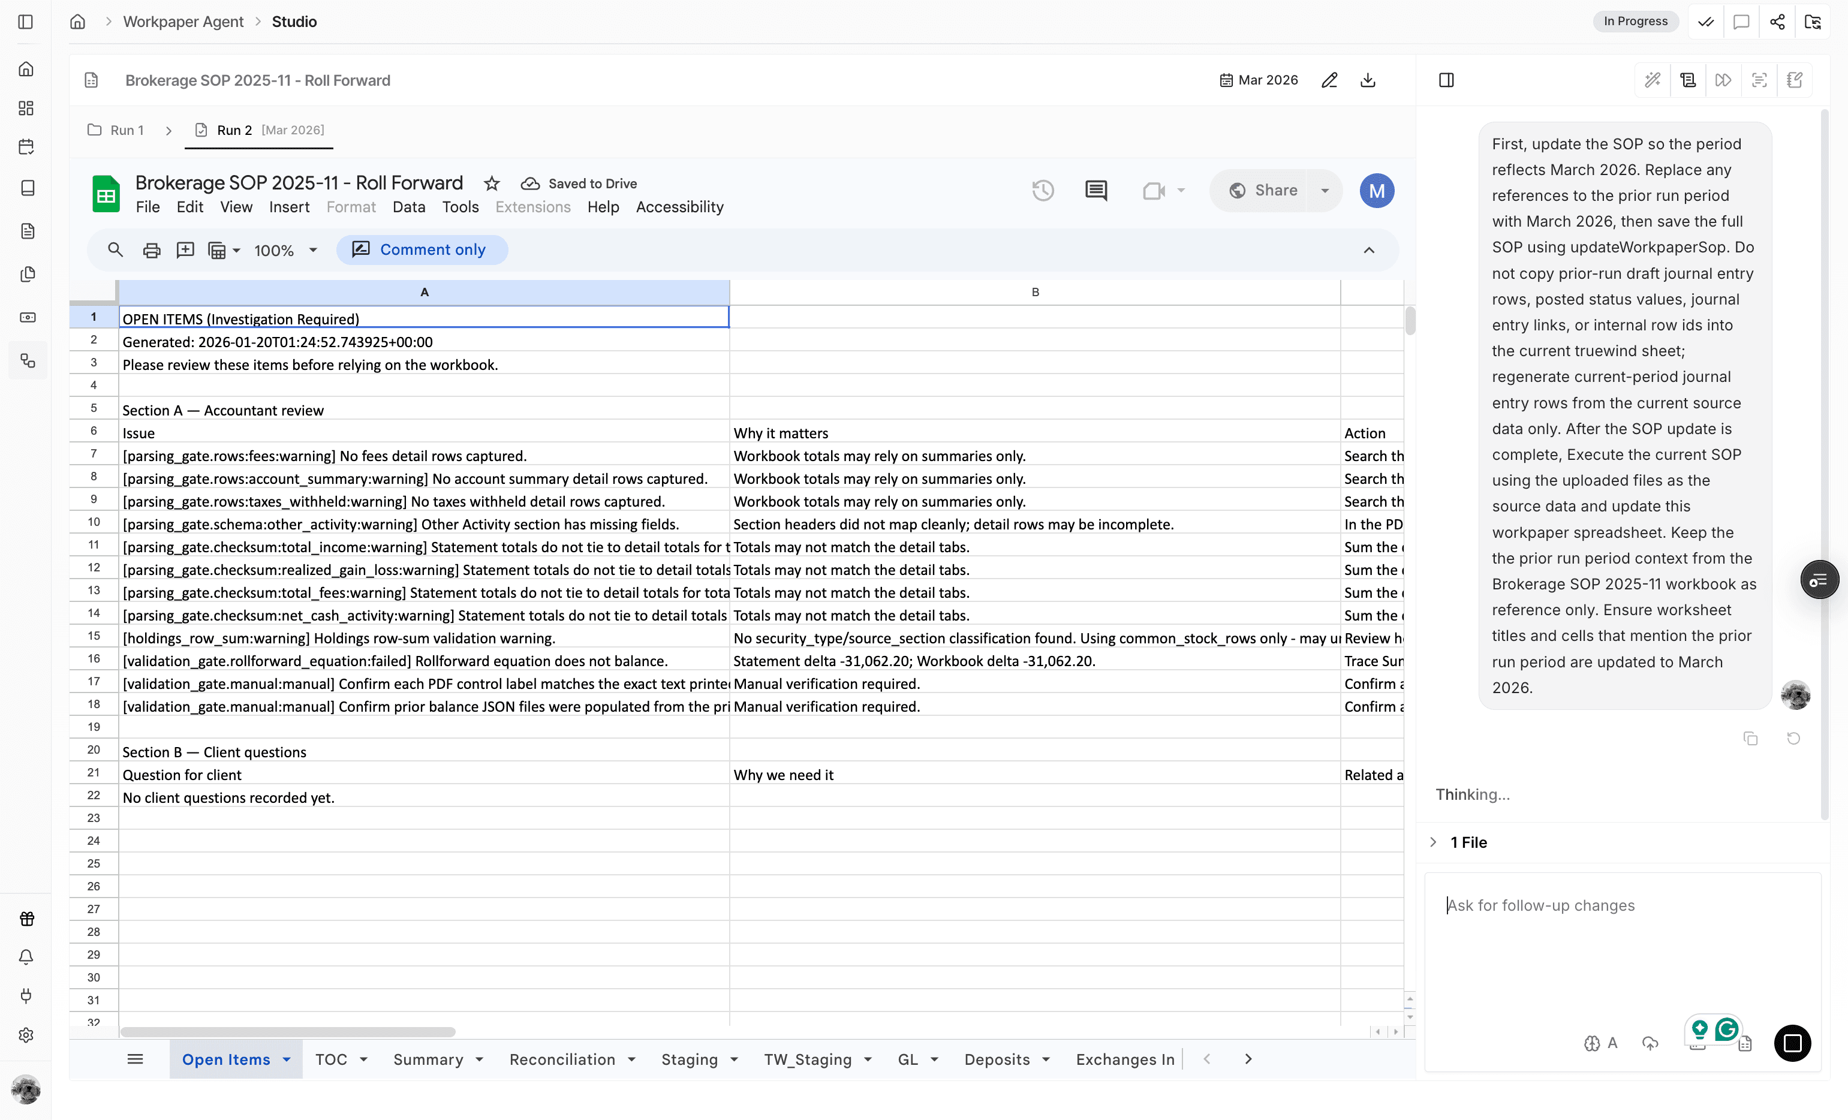Open the settings gear in the sidebar
This screenshot has height=1120, width=1848.
point(26,1034)
